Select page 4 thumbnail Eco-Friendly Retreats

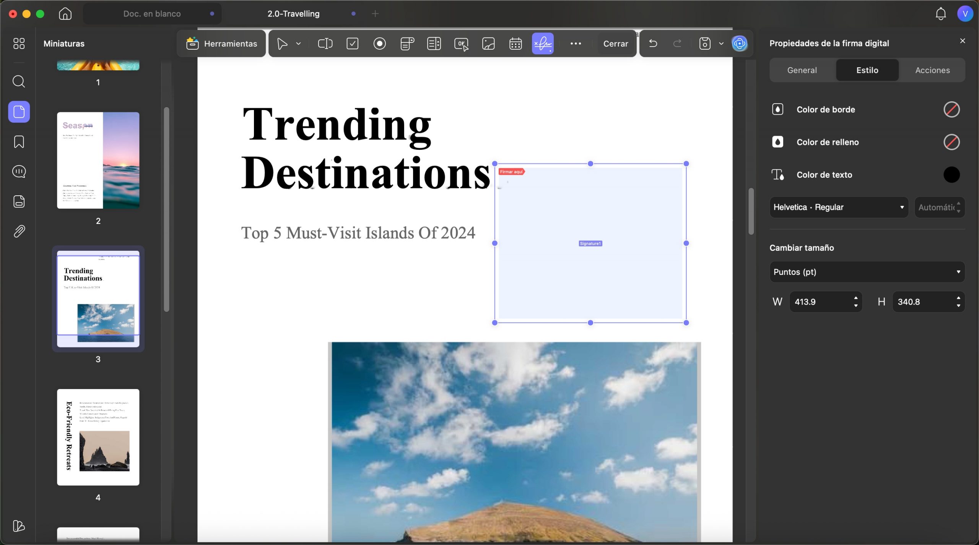98,437
